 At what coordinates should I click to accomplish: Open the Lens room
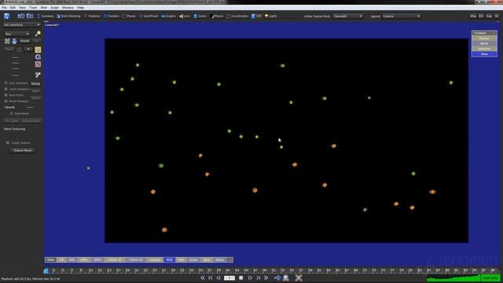click(x=185, y=16)
